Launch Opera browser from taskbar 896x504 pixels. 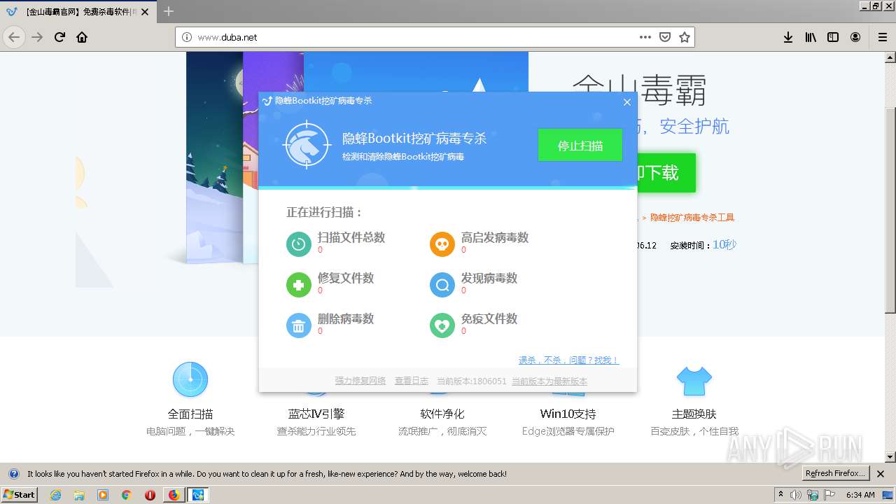(150, 495)
